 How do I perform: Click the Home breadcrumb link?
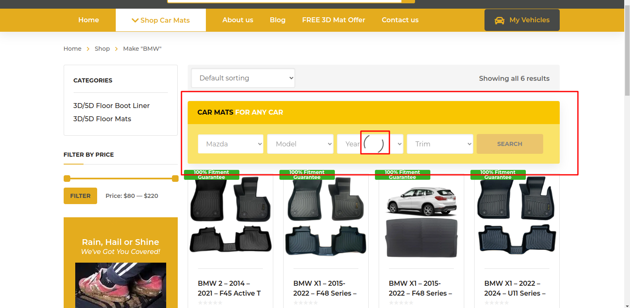(x=72, y=49)
